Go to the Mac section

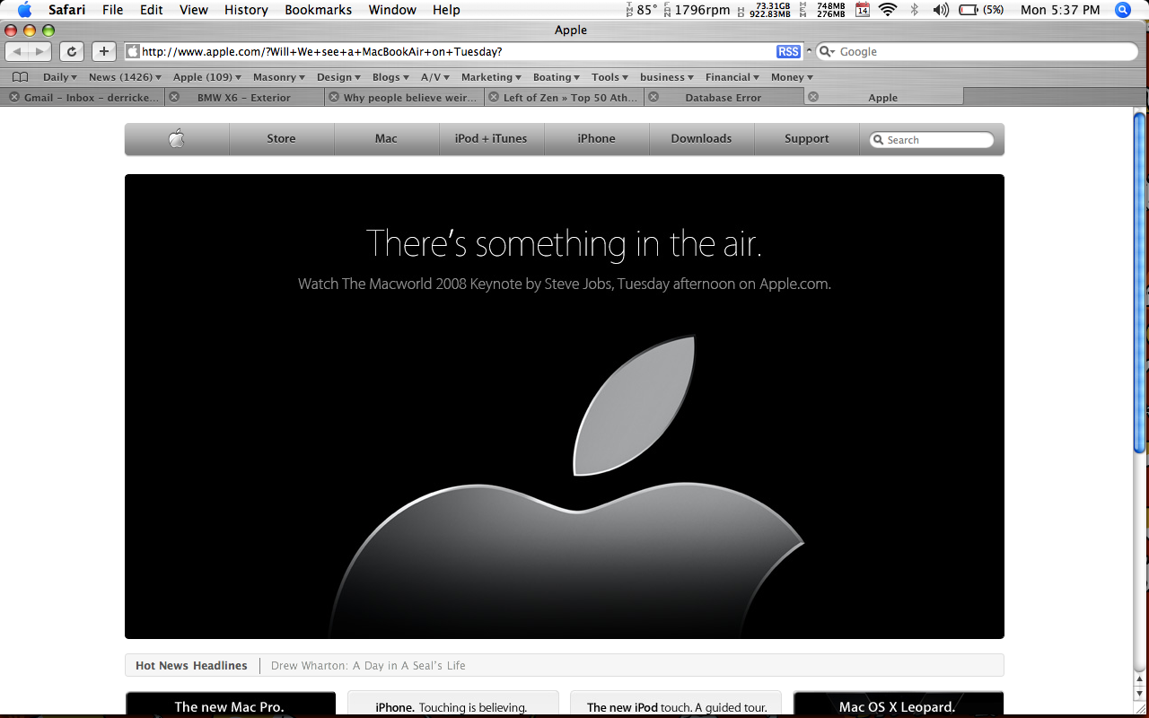pyautogui.click(x=386, y=138)
